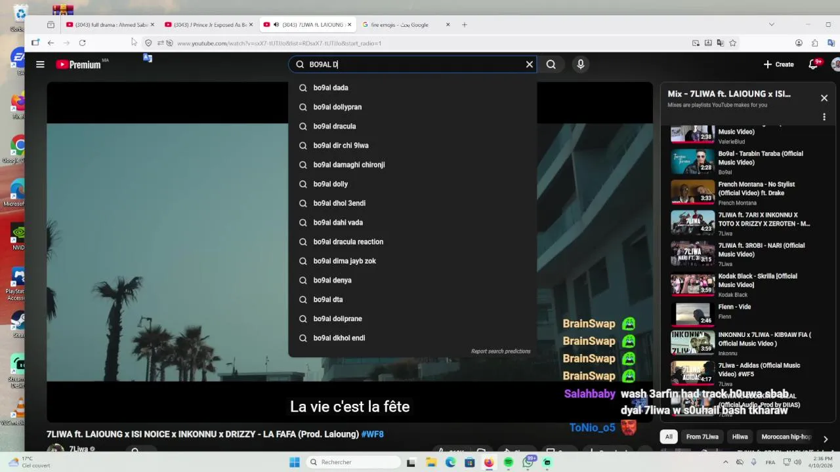840x472 pixels.
Task: List all tabs dropdown arrow
Action: pos(771,25)
